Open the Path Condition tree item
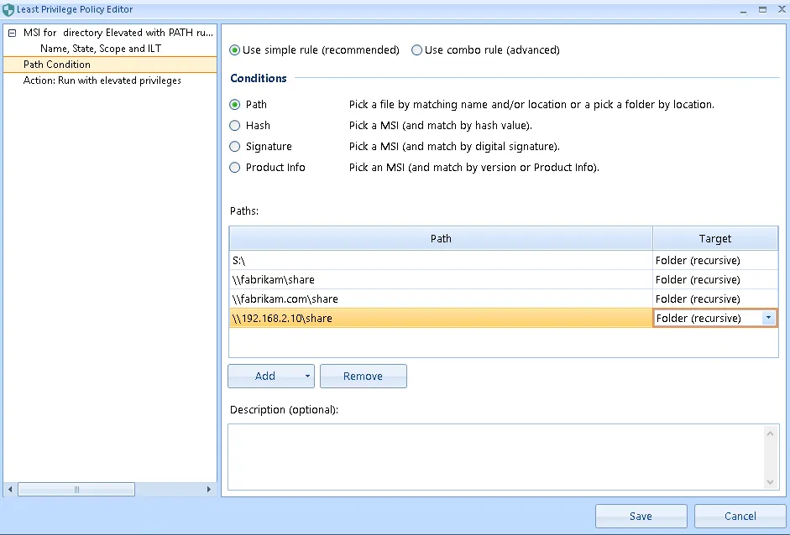 tap(57, 65)
